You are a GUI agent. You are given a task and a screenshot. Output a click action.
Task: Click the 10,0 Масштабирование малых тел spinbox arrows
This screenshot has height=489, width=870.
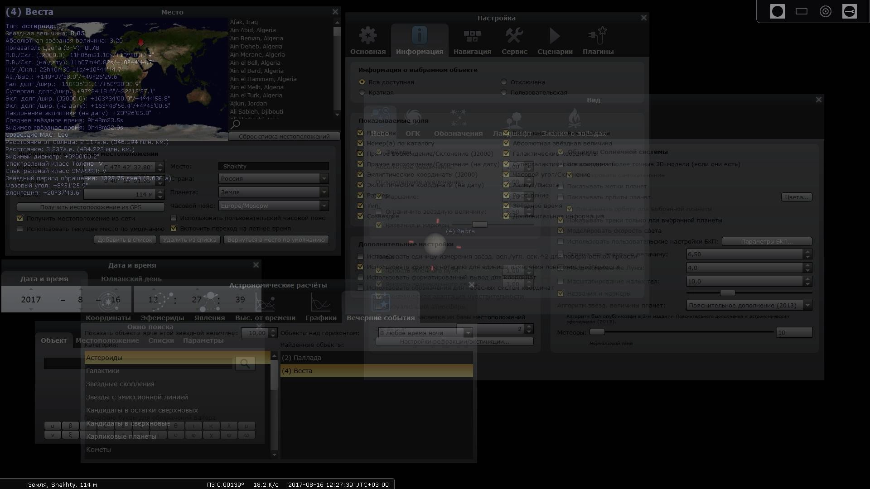(x=807, y=281)
